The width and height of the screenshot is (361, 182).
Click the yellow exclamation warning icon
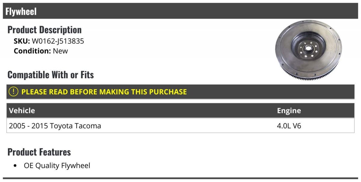(x=13, y=92)
